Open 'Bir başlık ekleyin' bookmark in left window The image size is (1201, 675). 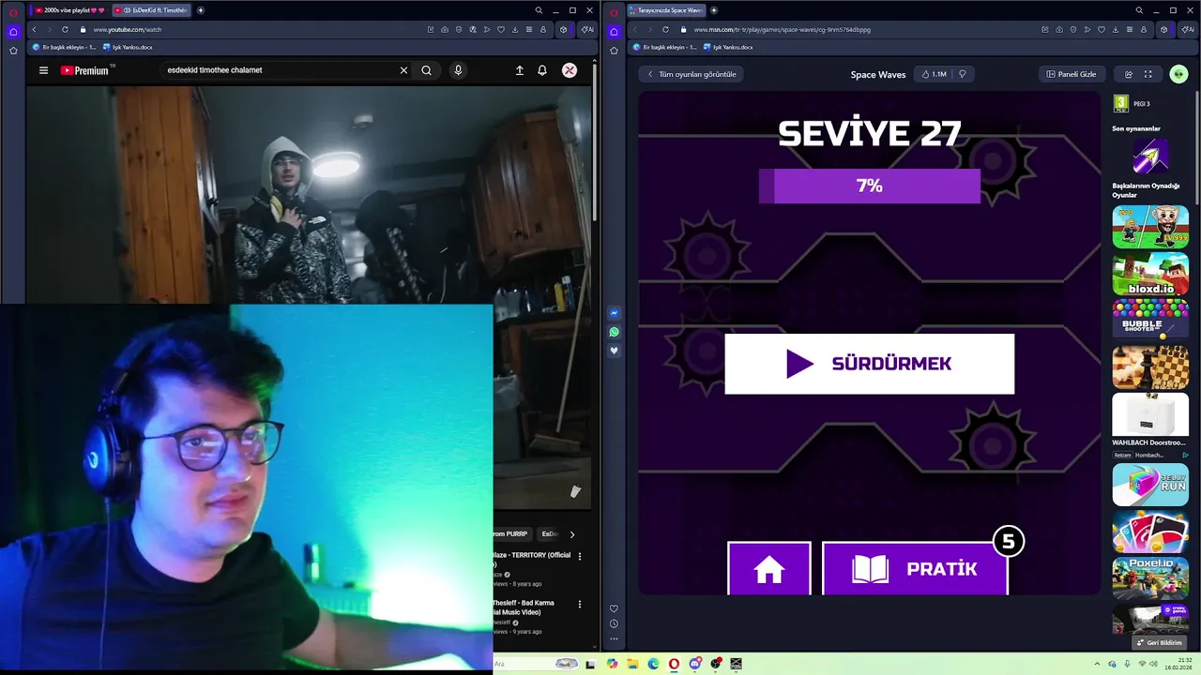65,47
